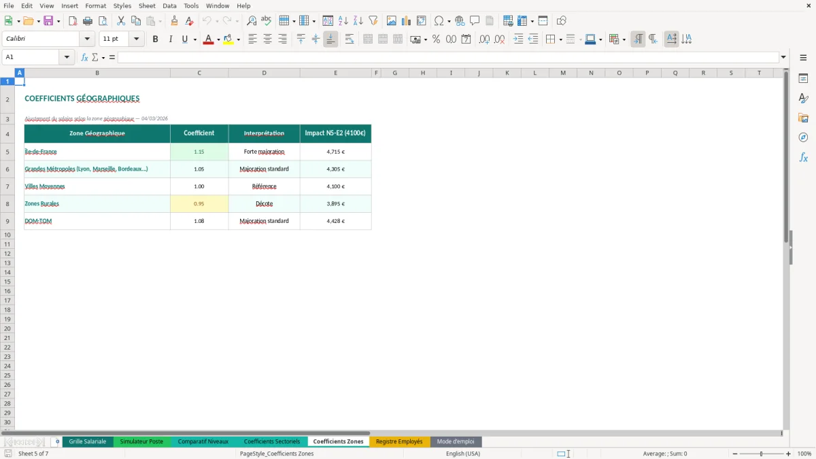The height and width of the screenshot is (459, 816).
Task: Open sidebar Gallery panel
Action: (803, 118)
